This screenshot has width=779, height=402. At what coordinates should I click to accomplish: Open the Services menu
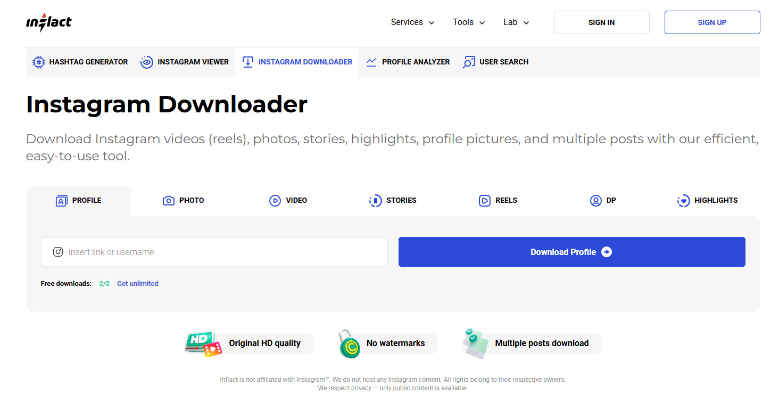coord(413,22)
